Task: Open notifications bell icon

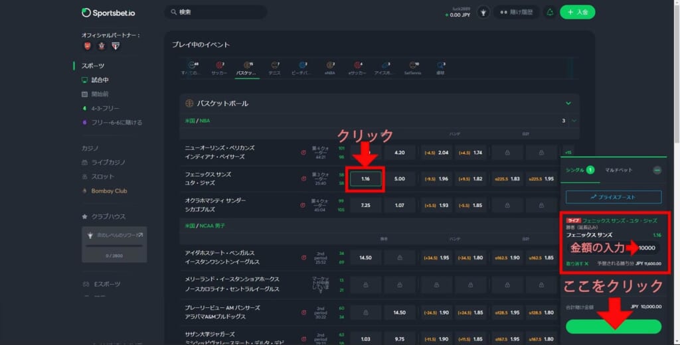Action: (x=550, y=12)
